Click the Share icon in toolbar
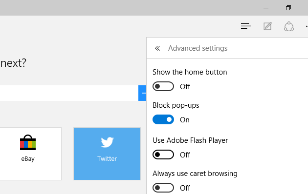Viewport: 308px width, 194px height. pos(289,26)
